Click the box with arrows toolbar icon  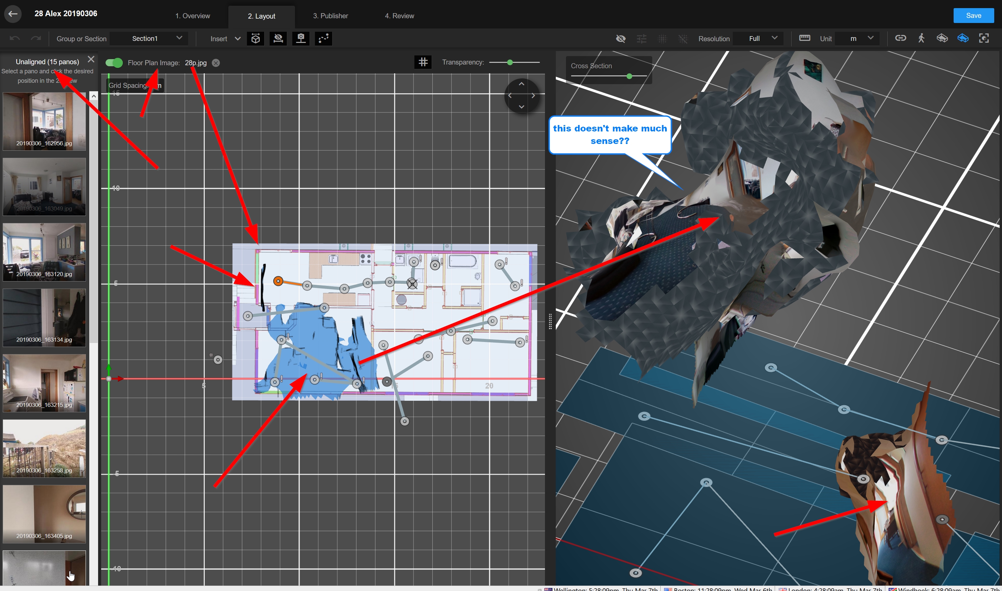pyautogui.click(x=255, y=39)
